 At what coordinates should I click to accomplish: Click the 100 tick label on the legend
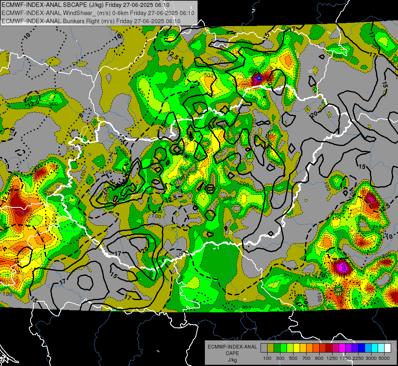click(x=267, y=358)
